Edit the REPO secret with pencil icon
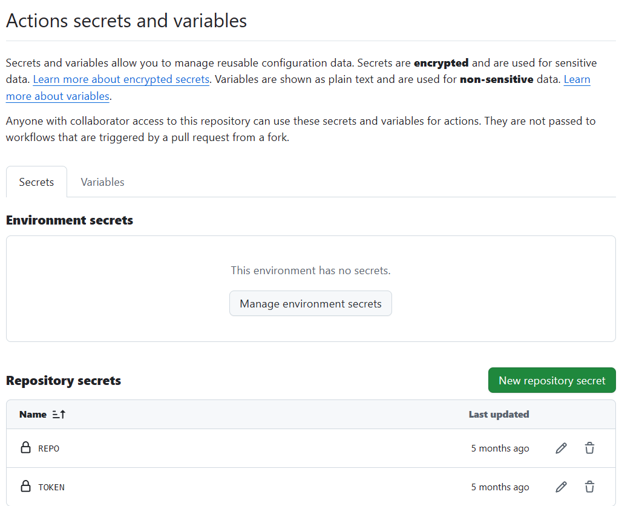 click(561, 448)
